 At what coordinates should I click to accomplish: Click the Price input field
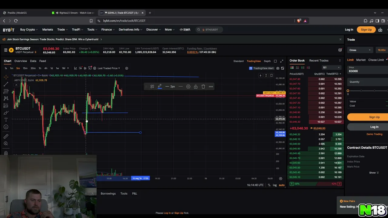click(368, 69)
